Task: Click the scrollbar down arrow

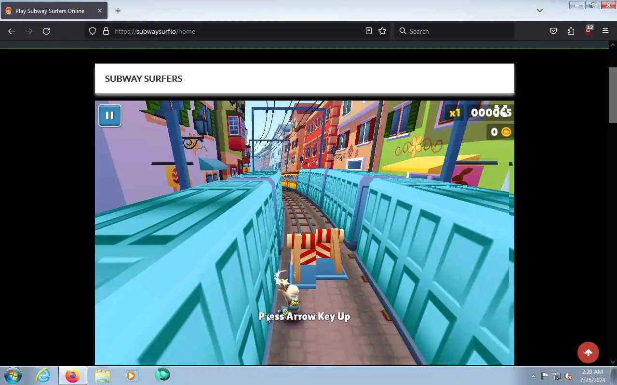Action: 613,361
